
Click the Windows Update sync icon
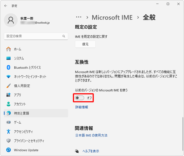[8, 150]
